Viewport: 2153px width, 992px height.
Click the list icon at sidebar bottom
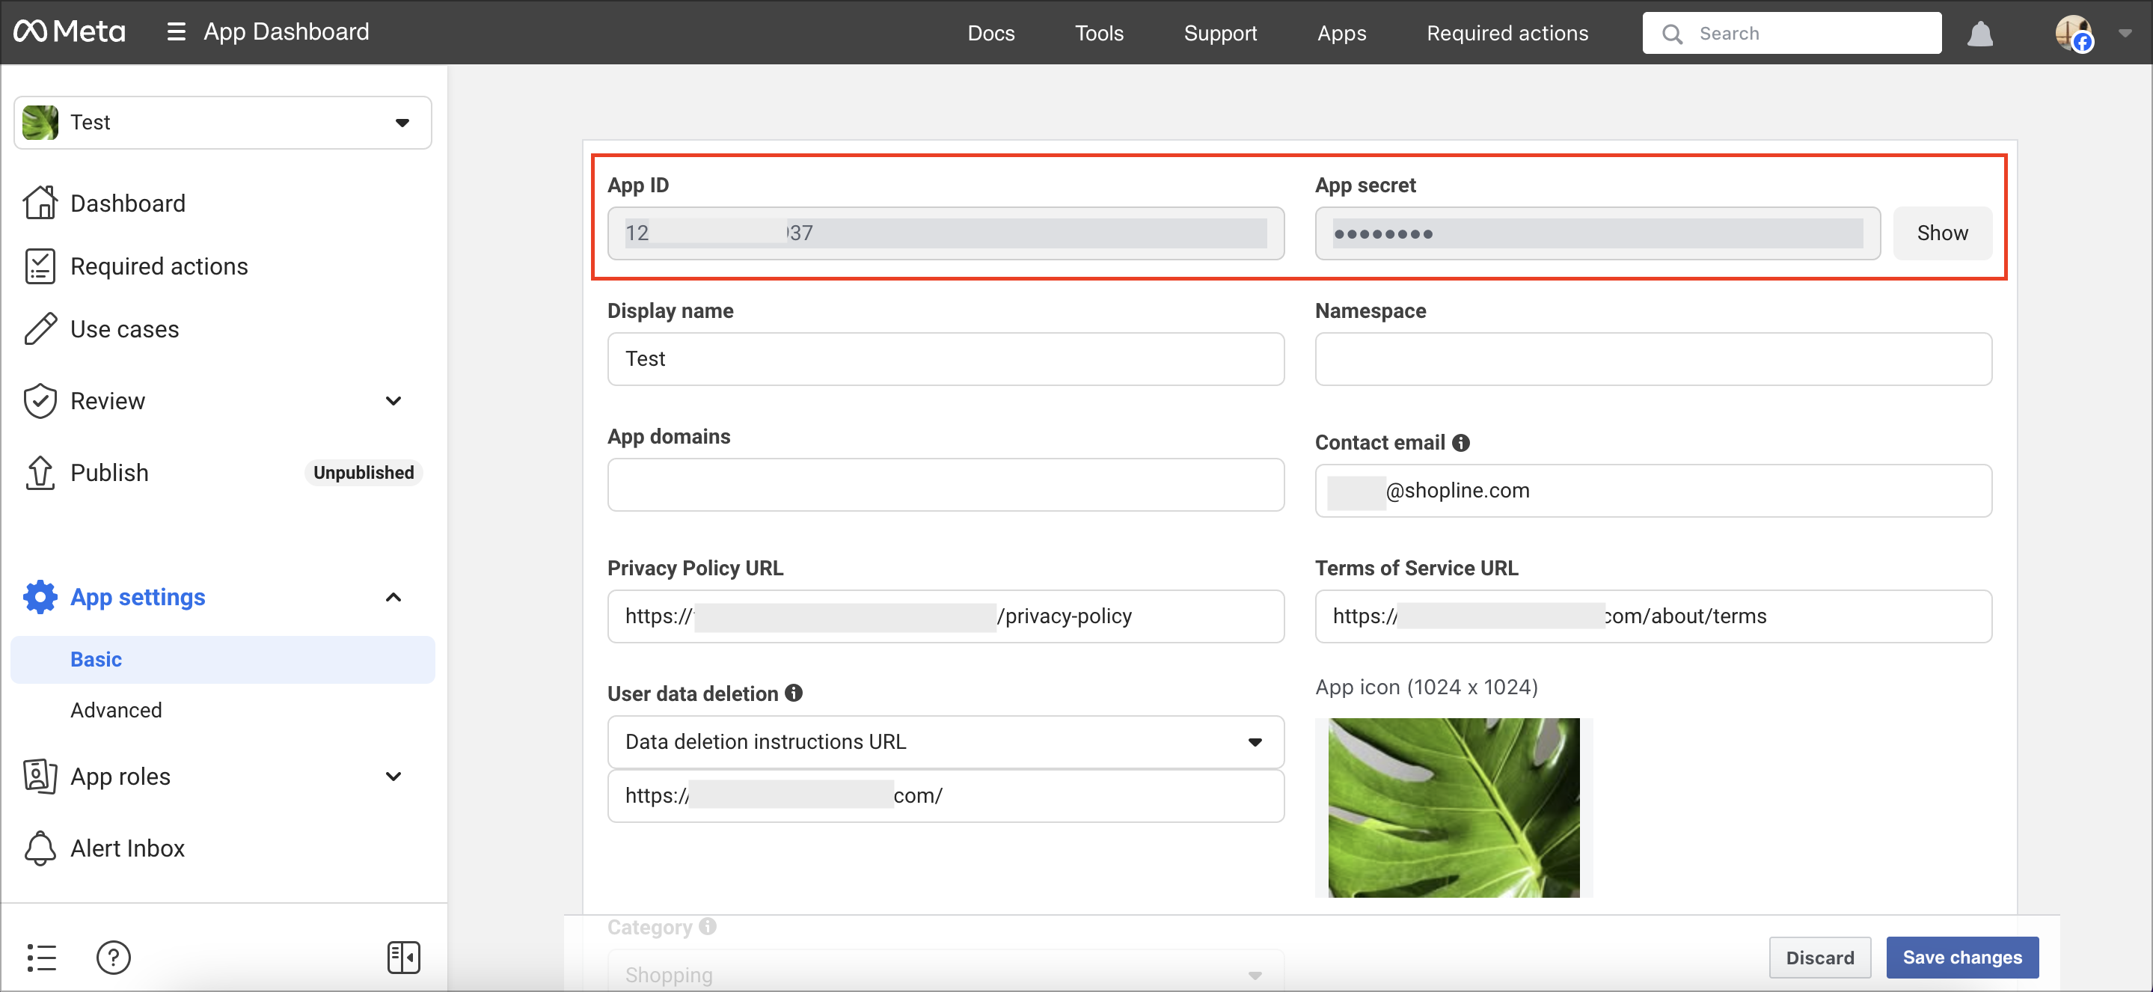[x=42, y=958]
